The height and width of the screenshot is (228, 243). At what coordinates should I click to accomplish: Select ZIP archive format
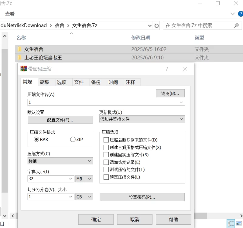point(73,139)
